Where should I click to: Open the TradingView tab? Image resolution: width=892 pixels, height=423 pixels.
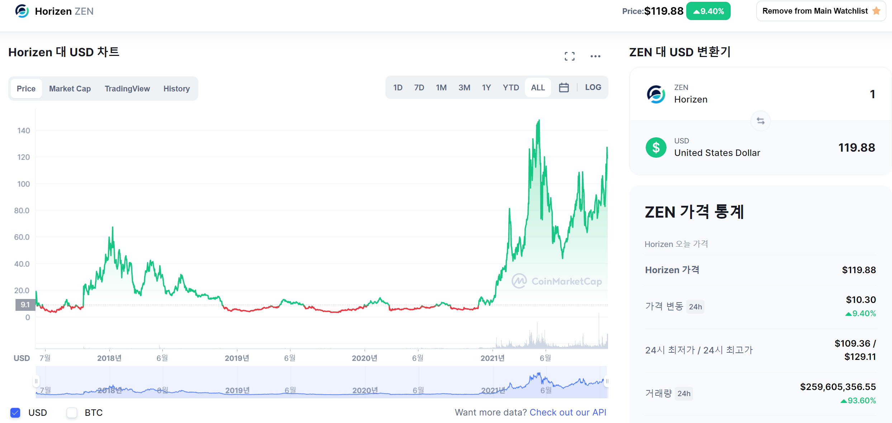click(x=127, y=89)
